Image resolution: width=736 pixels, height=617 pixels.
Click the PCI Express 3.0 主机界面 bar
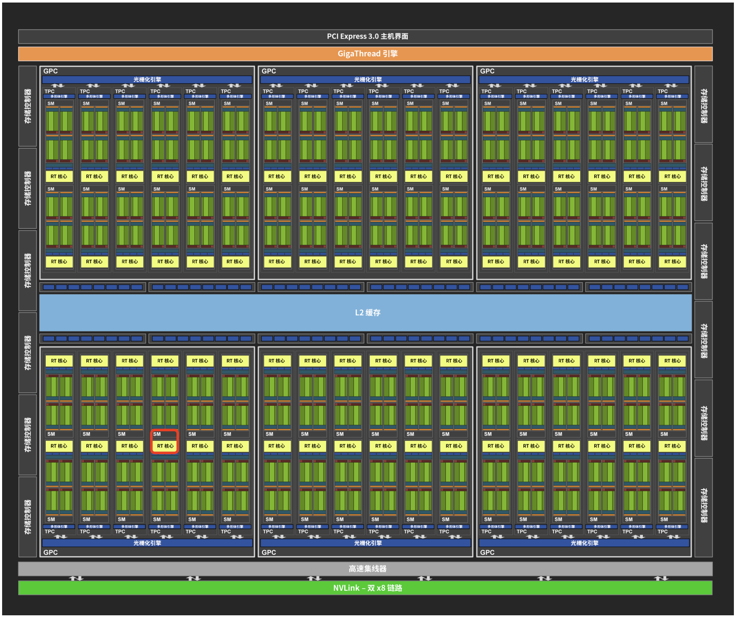pyautogui.click(x=365, y=36)
